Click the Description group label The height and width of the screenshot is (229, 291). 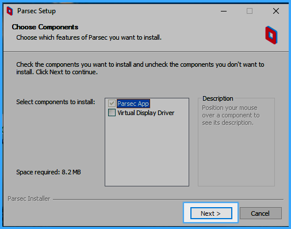click(218, 98)
